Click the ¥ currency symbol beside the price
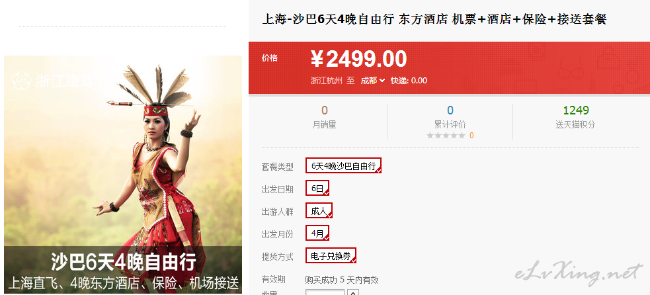 (317, 60)
